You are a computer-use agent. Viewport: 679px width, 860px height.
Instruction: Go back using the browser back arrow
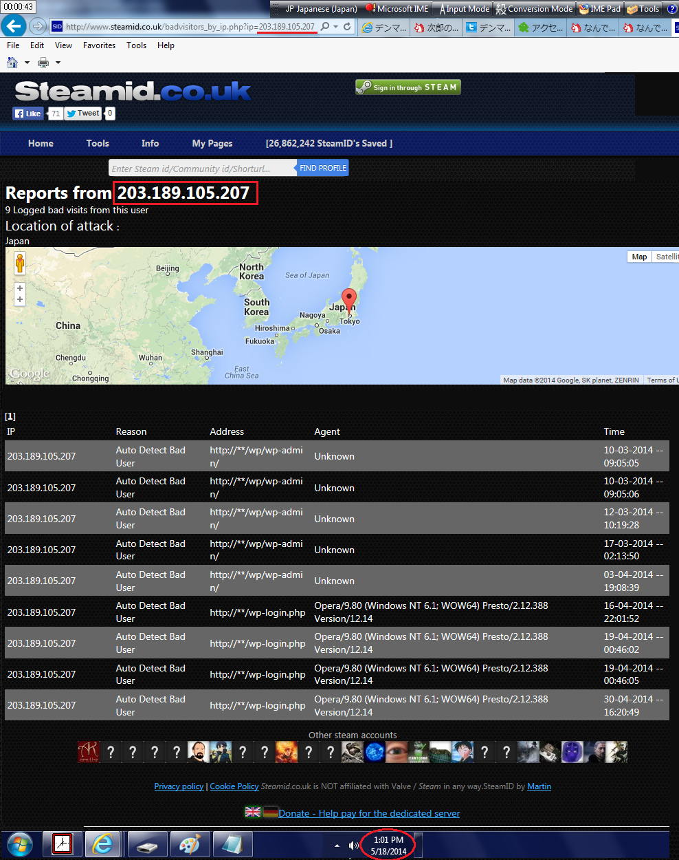13,26
